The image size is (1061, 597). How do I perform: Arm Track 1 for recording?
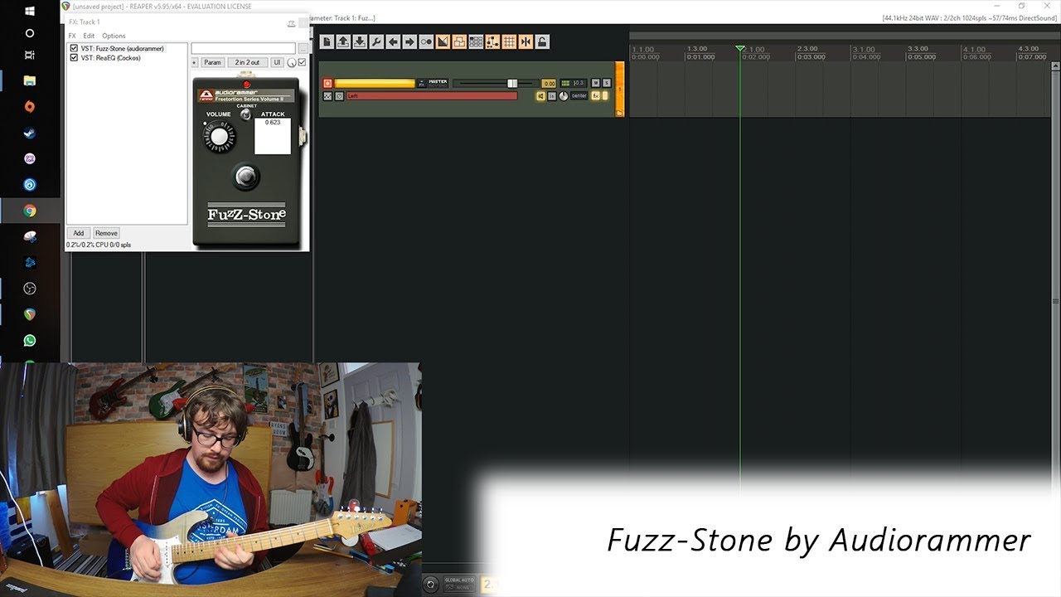[x=327, y=83]
